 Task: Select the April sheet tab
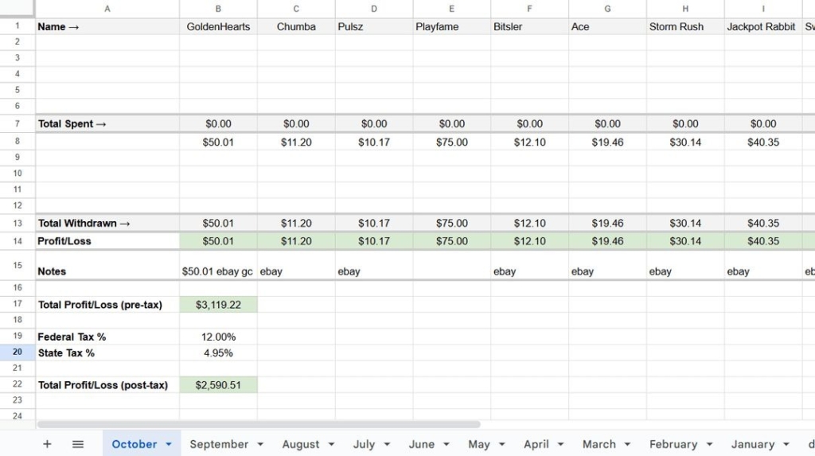tap(536, 444)
